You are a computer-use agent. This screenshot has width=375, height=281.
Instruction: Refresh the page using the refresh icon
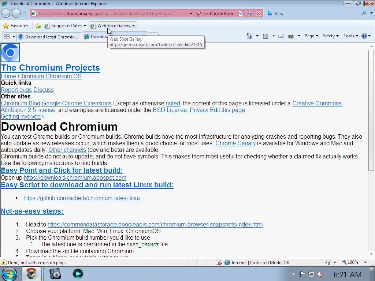(x=249, y=14)
